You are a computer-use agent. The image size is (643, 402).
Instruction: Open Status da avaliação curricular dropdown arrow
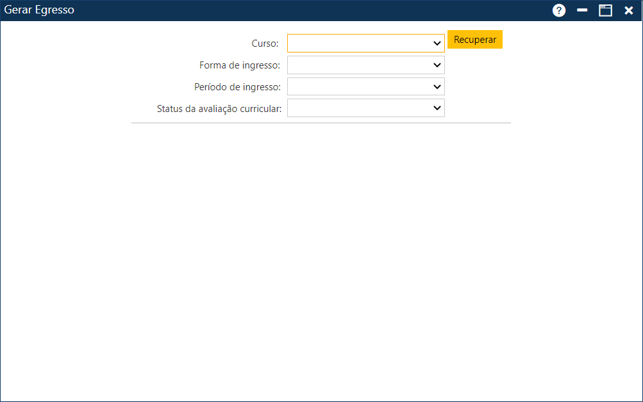[x=437, y=108]
